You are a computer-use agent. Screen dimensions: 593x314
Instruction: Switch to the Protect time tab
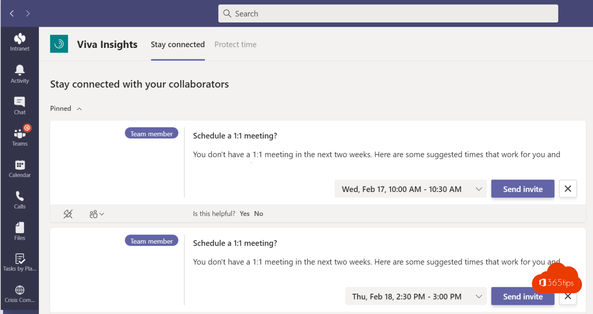(x=235, y=44)
